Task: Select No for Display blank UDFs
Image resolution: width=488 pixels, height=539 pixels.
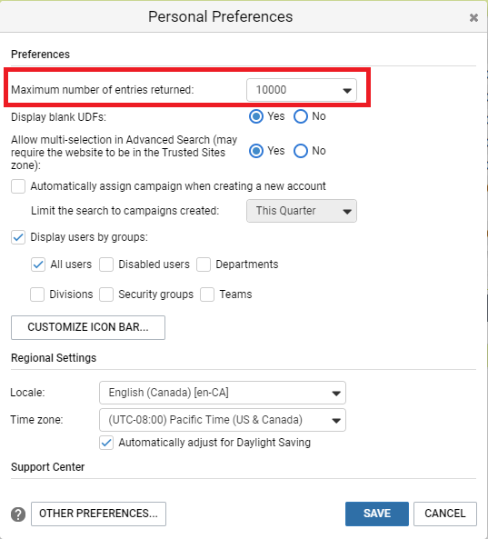Action: 301,116
